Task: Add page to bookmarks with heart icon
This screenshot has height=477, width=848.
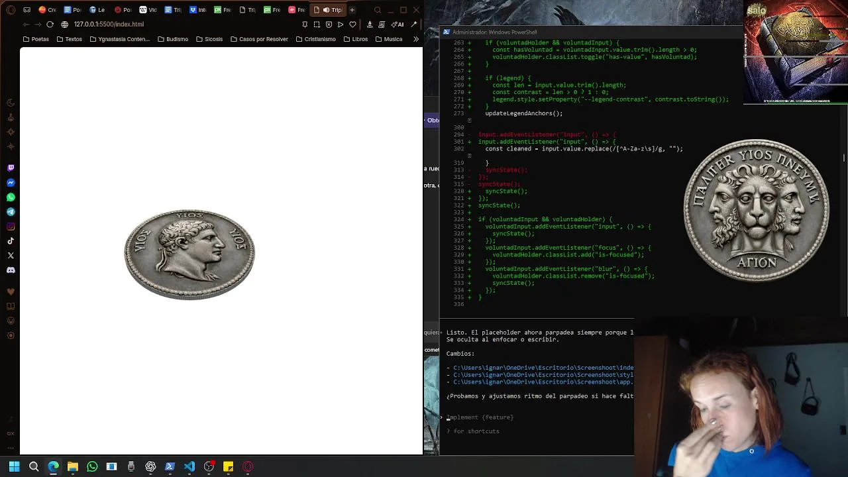Action: click(x=352, y=25)
